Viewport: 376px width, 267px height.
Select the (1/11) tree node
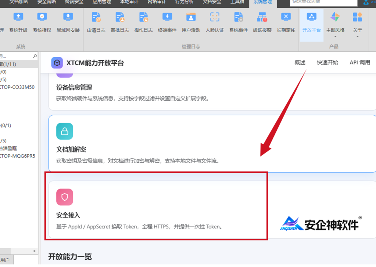click(x=19, y=64)
